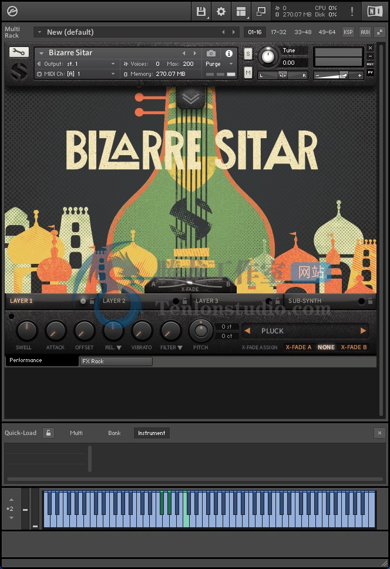Viewport: 390px width, 569px height.
Task: Open the Bizarre Sitar instrument name dropdown
Action: coord(41,53)
